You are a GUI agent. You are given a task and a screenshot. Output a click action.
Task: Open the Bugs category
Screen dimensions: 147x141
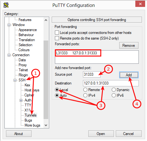pos(28,120)
